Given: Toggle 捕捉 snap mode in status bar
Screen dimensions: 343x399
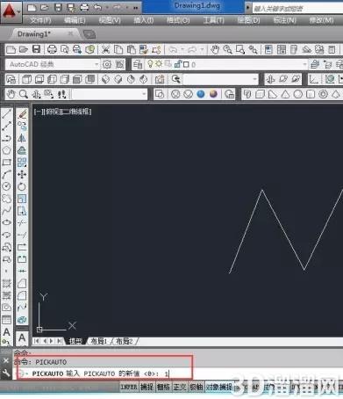Looking at the screenshot, I should pos(146,387).
